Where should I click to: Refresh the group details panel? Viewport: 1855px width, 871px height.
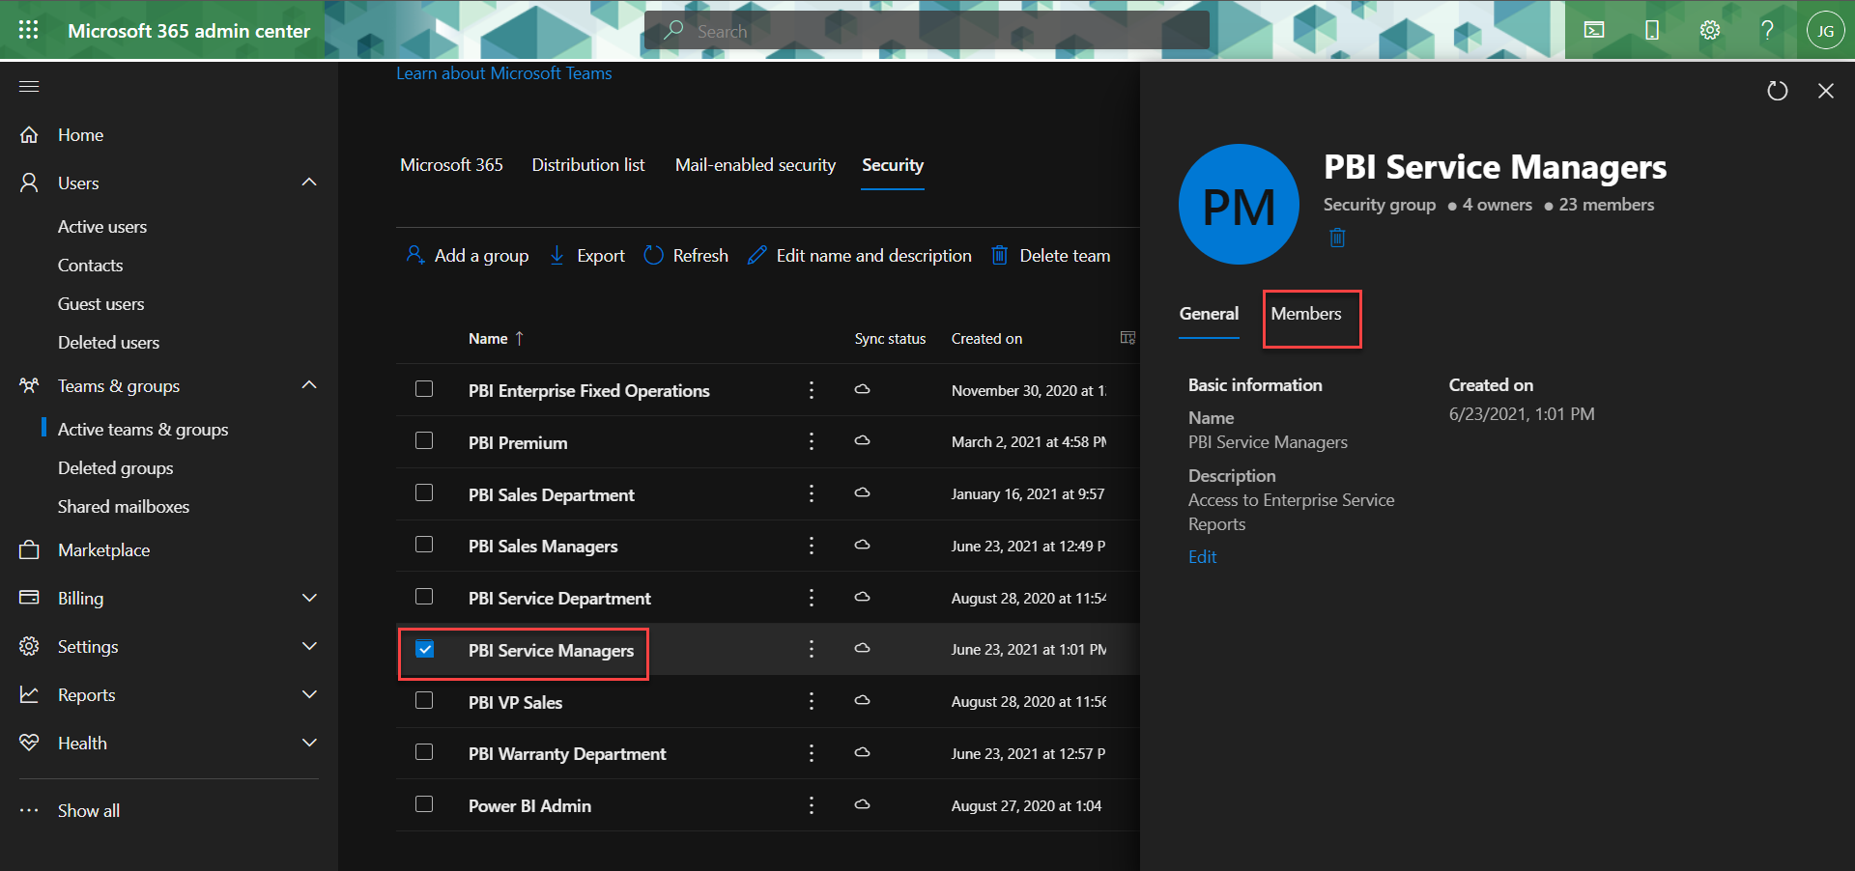pos(1778,91)
